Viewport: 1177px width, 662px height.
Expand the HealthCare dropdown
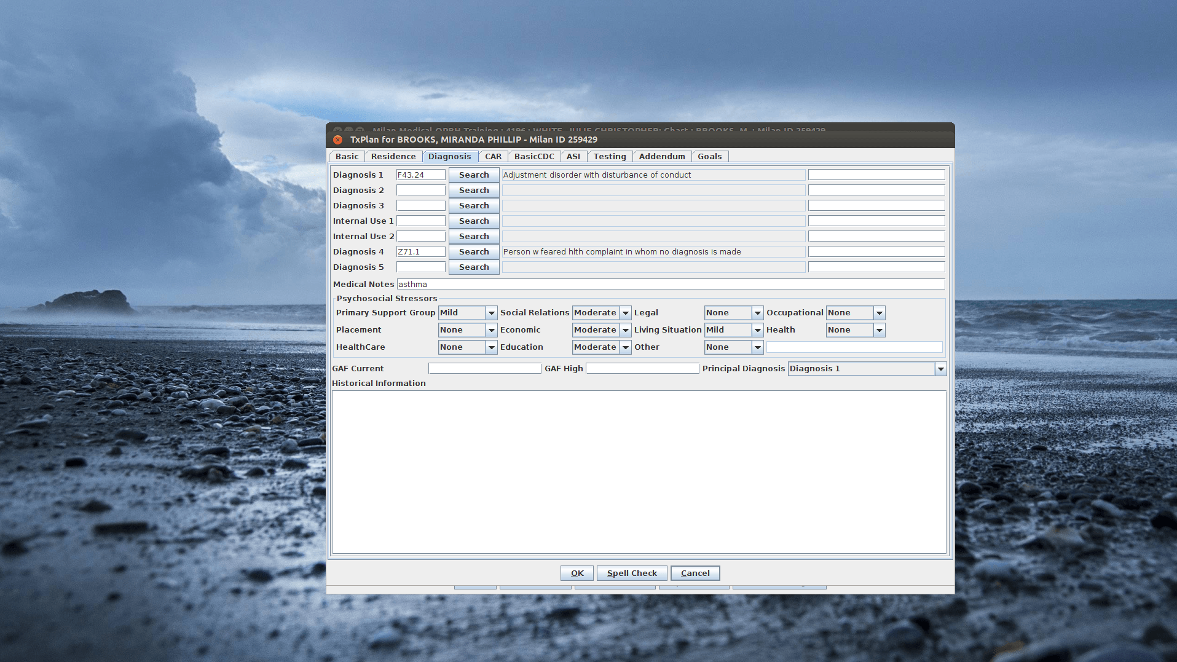[468, 347]
